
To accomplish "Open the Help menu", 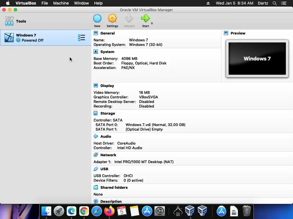I will point(98,3).
